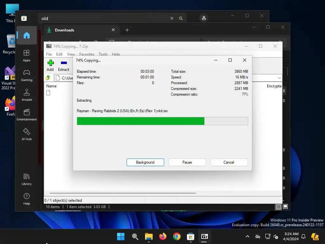Open Help in Microsoft Store sidebar
The image size is (325, 244).
click(x=27, y=199)
